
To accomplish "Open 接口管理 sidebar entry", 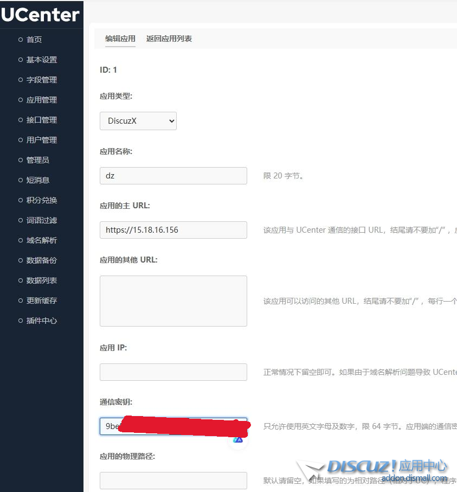I will pyautogui.click(x=41, y=120).
